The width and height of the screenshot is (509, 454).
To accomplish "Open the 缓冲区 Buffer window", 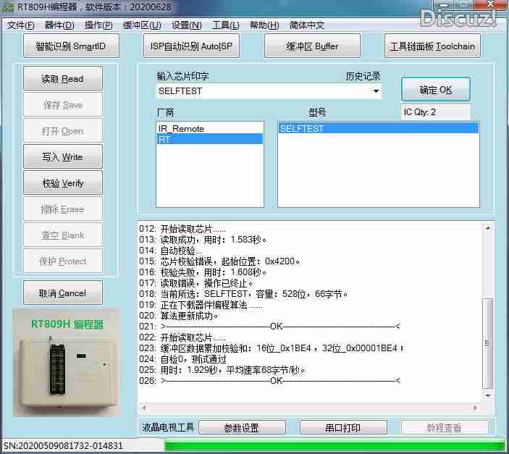I will pos(312,46).
